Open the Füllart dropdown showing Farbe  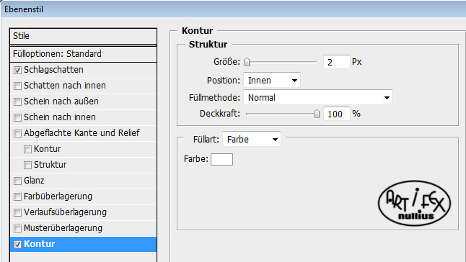click(x=252, y=140)
